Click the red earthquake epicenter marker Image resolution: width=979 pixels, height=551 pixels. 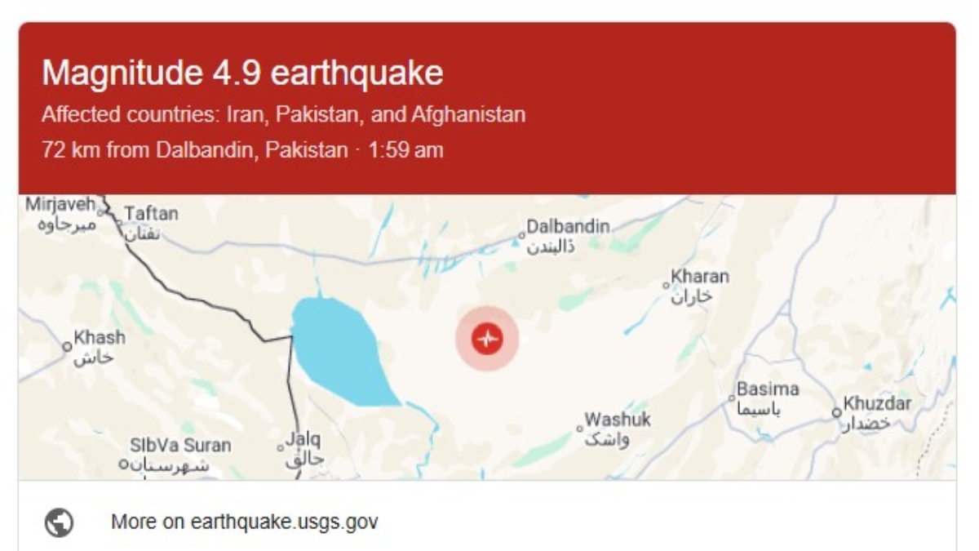pos(487,338)
